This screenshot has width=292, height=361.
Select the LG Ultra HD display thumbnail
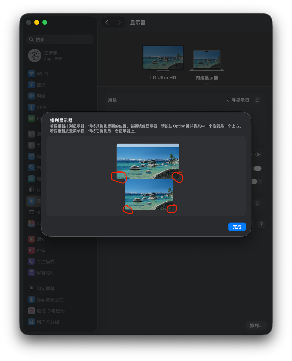click(x=163, y=58)
